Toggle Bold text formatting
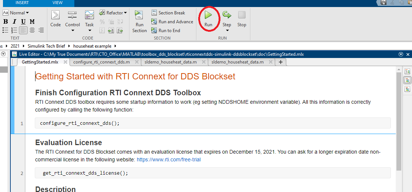This screenshot has height=192, width=412. 6,21
